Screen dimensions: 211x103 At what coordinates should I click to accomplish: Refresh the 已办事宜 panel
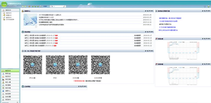tap(79, 86)
